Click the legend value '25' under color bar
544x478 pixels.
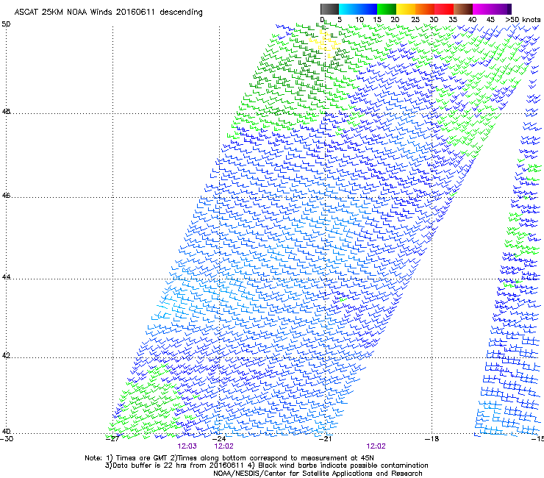[x=415, y=20]
